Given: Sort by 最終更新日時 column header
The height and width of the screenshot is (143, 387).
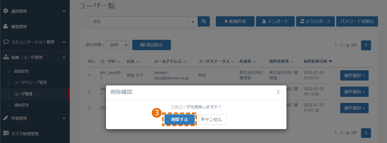Looking at the screenshot, I should coord(318,61).
